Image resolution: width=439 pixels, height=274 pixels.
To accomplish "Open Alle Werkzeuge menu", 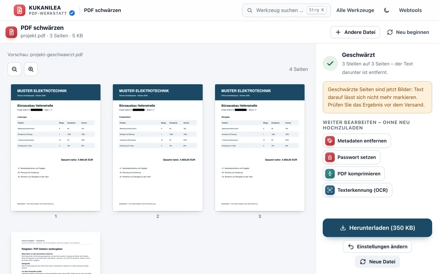I will (355, 10).
